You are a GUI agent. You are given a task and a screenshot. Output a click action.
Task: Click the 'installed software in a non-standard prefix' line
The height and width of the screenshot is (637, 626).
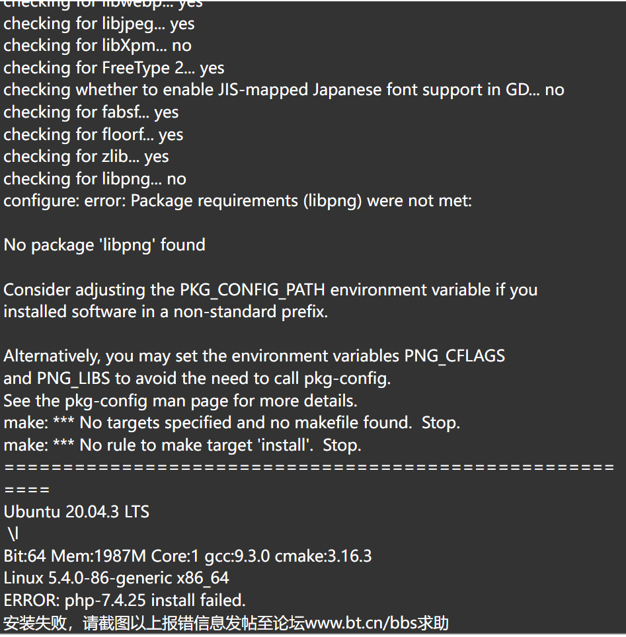pos(166,312)
